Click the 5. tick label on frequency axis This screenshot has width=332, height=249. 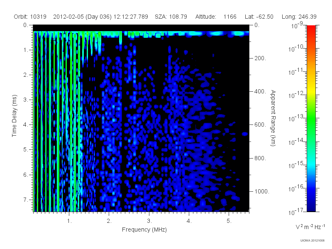(229, 221)
